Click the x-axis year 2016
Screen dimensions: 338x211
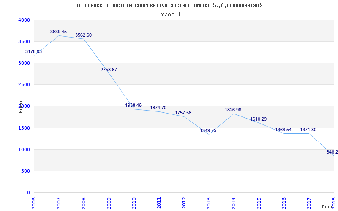point(284,204)
